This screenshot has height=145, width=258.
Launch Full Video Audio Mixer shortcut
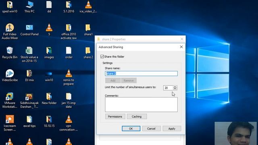(x=10, y=31)
